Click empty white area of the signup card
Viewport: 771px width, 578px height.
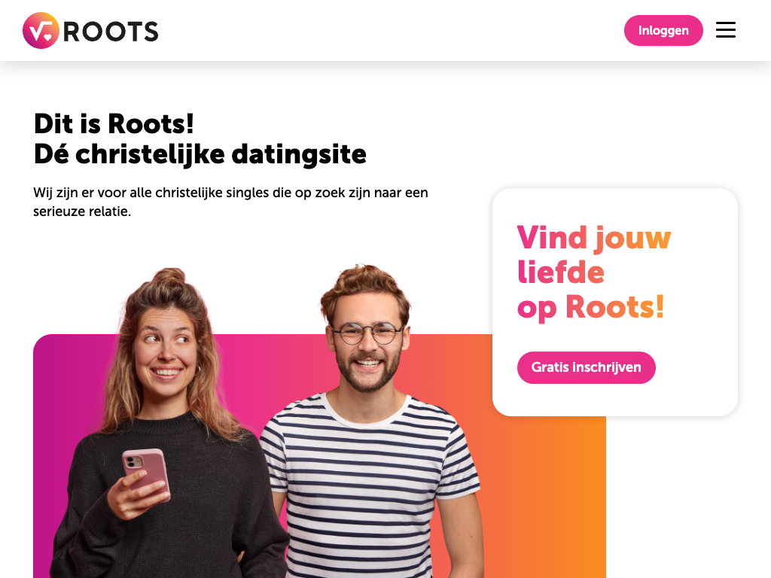coord(698,354)
